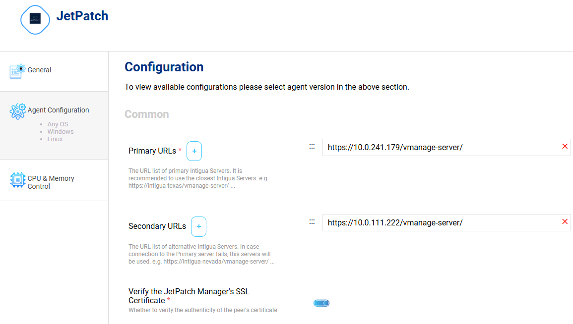Image resolution: width=573 pixels, height=324 pixels.
Task: Open the Agent Configuration tab
Action: (58, 110)
